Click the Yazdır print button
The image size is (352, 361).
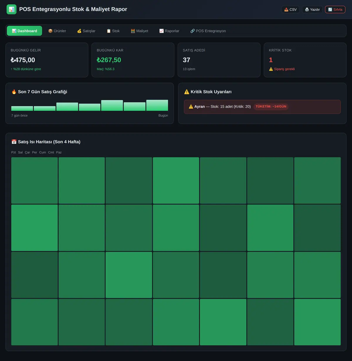(x=312, y=9)
